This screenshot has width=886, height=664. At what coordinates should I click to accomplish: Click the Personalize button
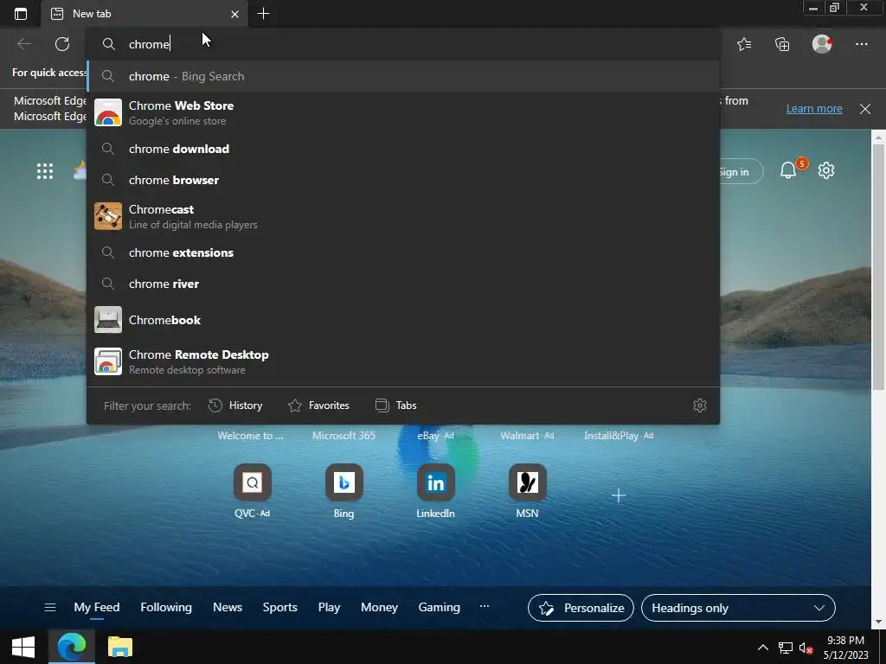pyautogui.click(x=581, y=608)
